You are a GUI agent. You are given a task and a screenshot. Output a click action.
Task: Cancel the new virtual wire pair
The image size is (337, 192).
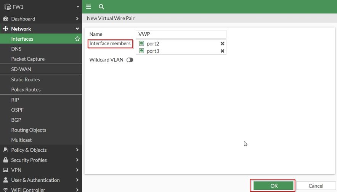point(316,186)
